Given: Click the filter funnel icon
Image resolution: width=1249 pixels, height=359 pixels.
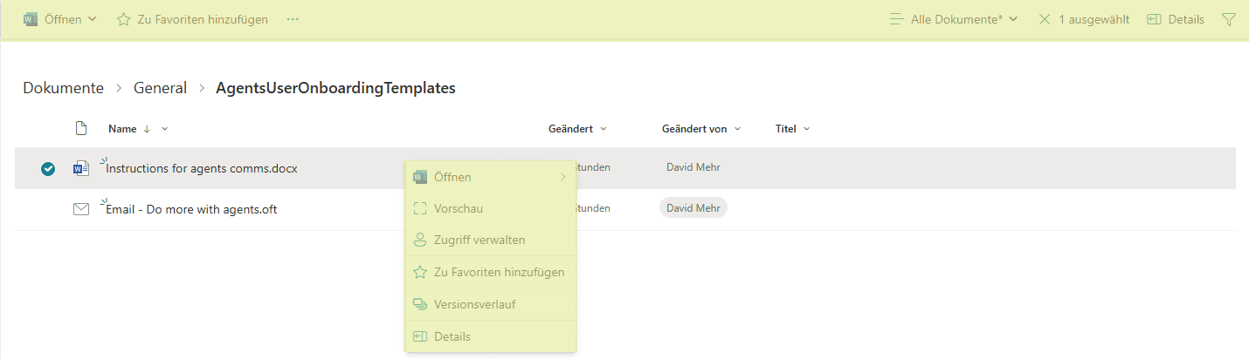Looking at the screenshot, I should (x=1228, y=19).
